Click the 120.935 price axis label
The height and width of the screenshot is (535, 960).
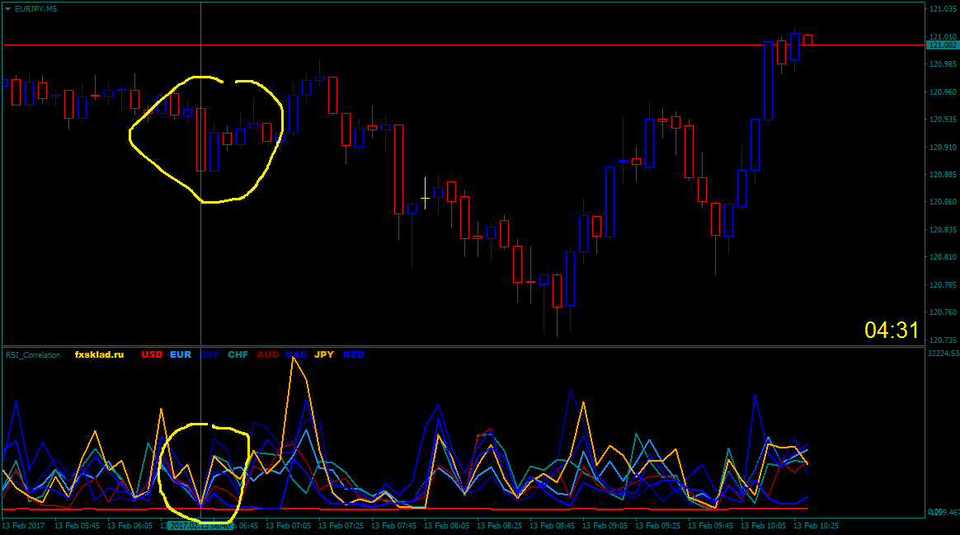pyautogui.click(x=943, y=120)
